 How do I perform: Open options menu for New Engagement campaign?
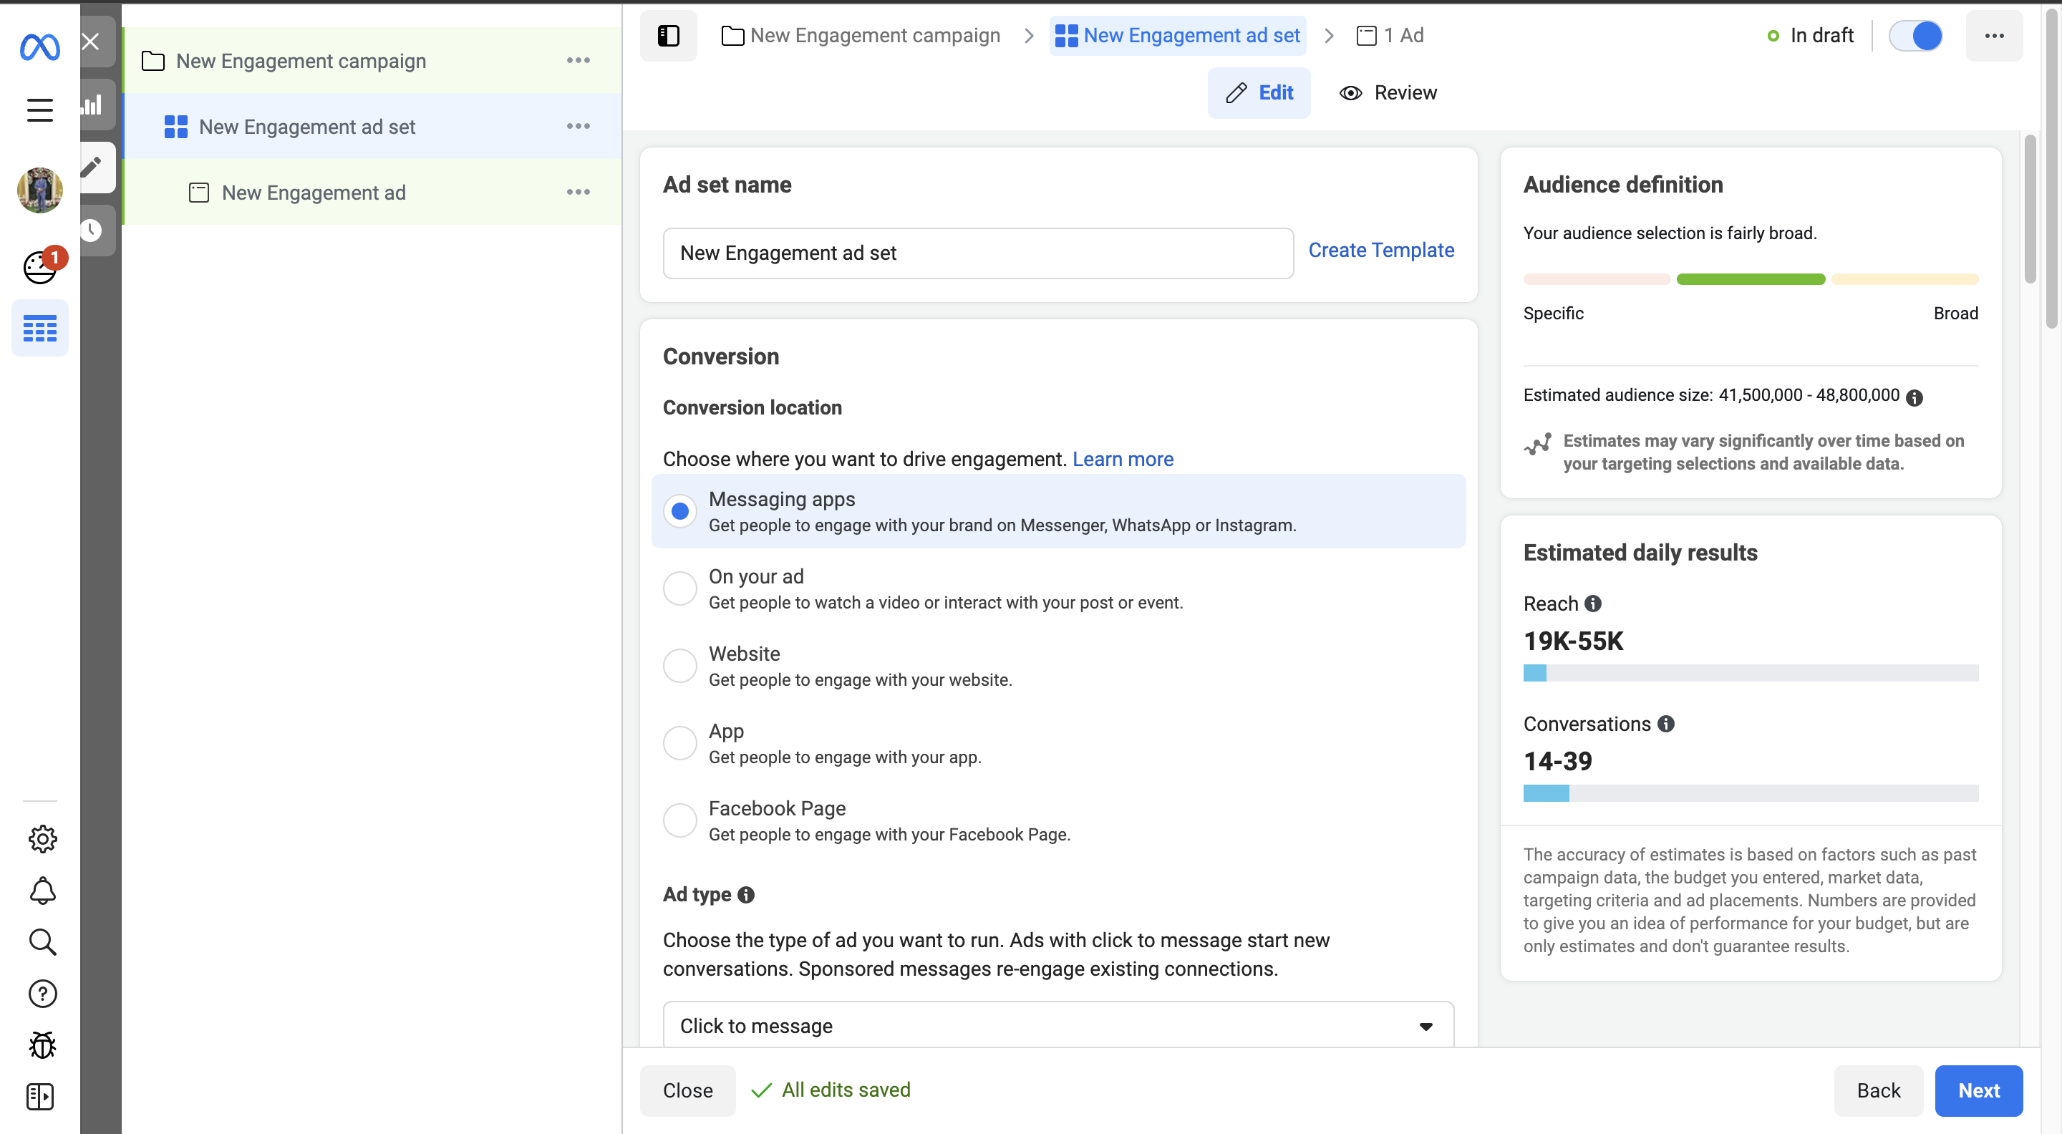pos(578,61)
